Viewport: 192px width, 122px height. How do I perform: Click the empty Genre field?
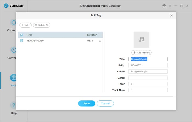coord(148,78)
